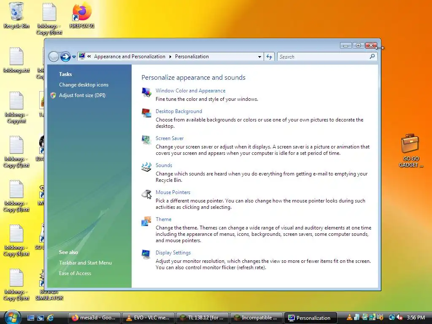
Task: Select the FIREFOX 91 desktop shortcut
Action: [x=82, y=15]
